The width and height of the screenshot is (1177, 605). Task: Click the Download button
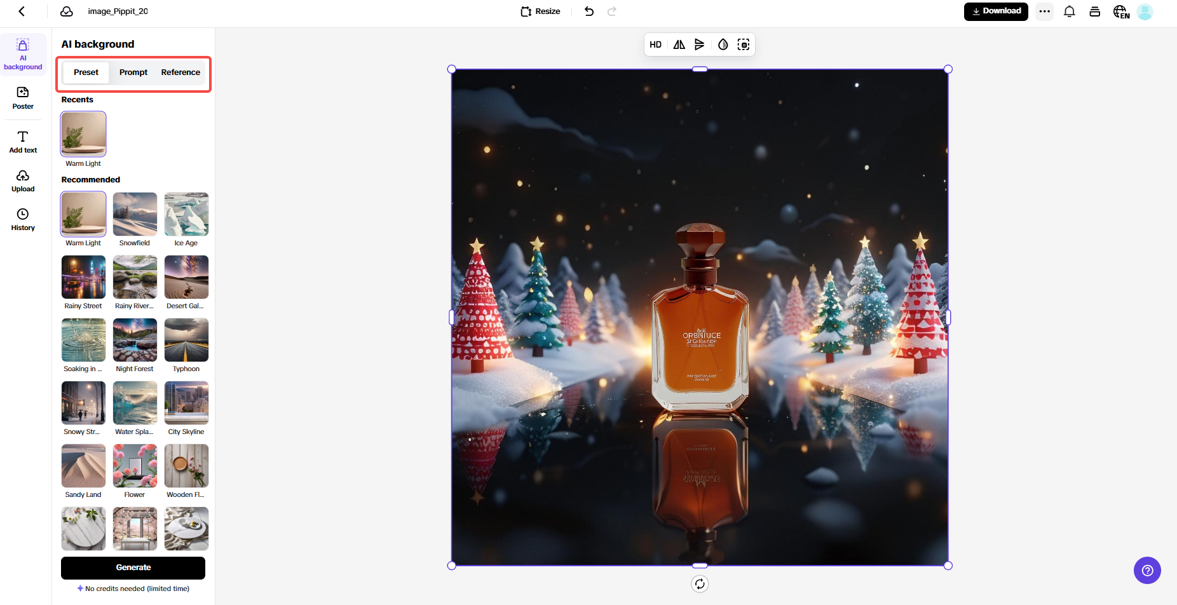tap(996, 11)
